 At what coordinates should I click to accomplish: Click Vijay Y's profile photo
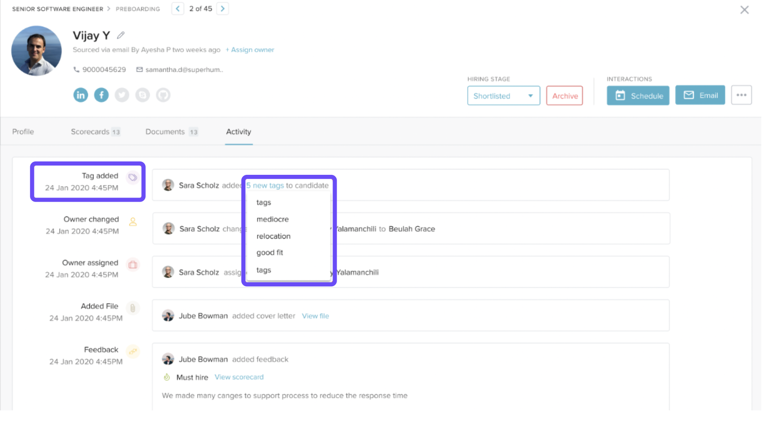tap(37, 50)
